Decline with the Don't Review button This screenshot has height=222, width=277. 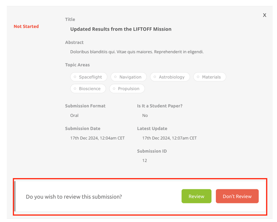[x=237, y=196]
